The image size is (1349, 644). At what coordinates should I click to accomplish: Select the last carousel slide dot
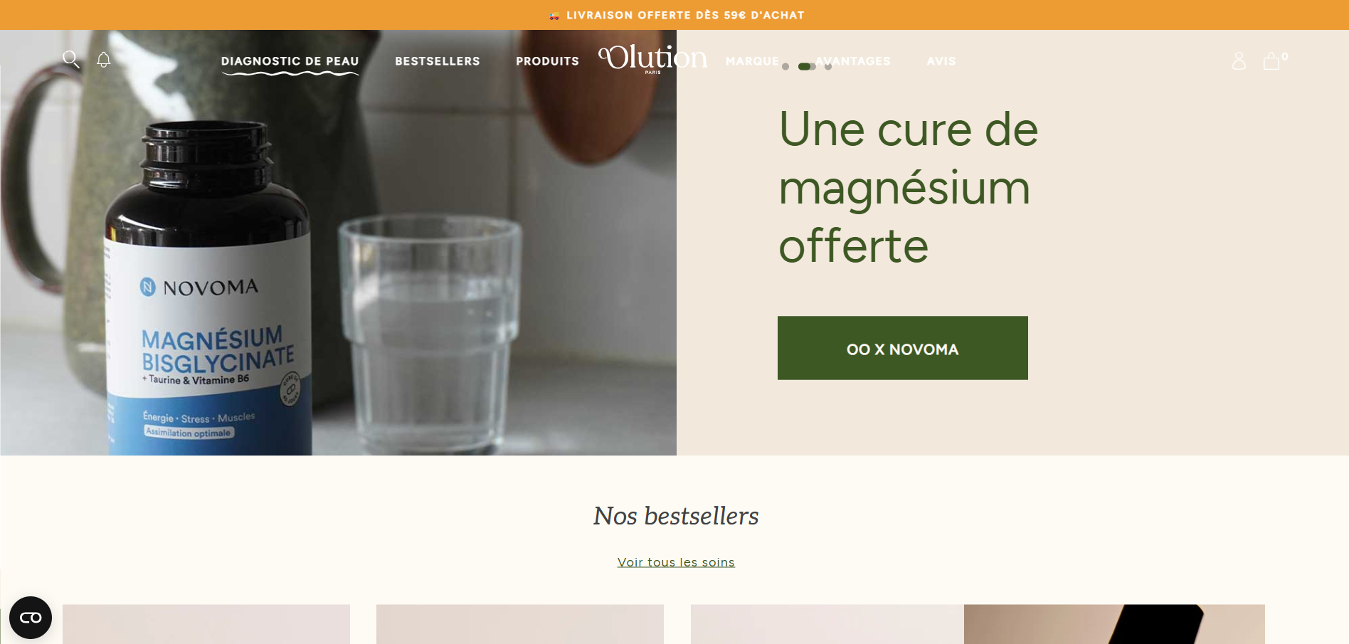[x=828, y=66]
